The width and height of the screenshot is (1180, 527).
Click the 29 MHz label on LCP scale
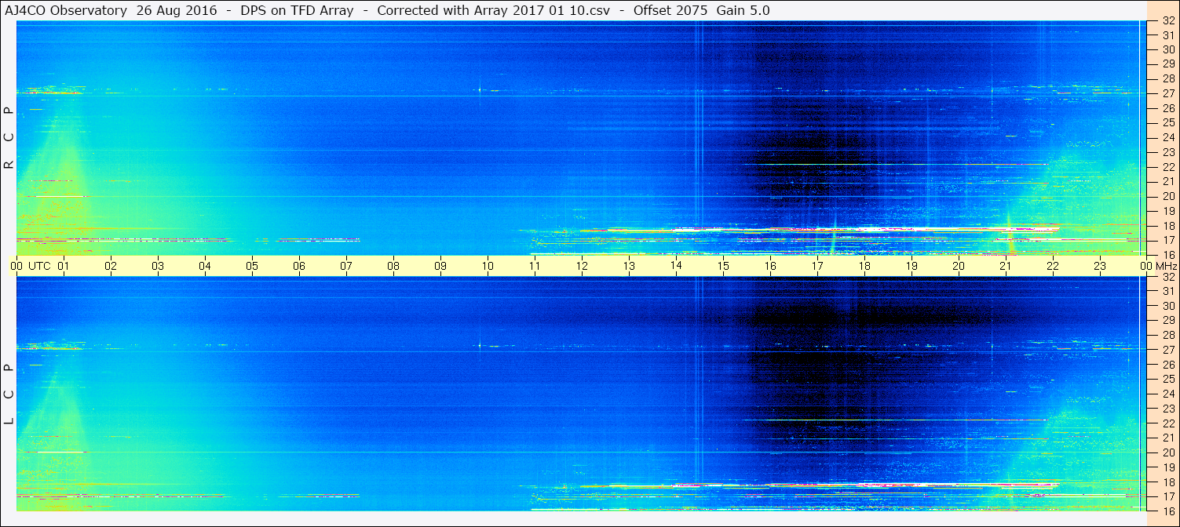click(1167, 321)
